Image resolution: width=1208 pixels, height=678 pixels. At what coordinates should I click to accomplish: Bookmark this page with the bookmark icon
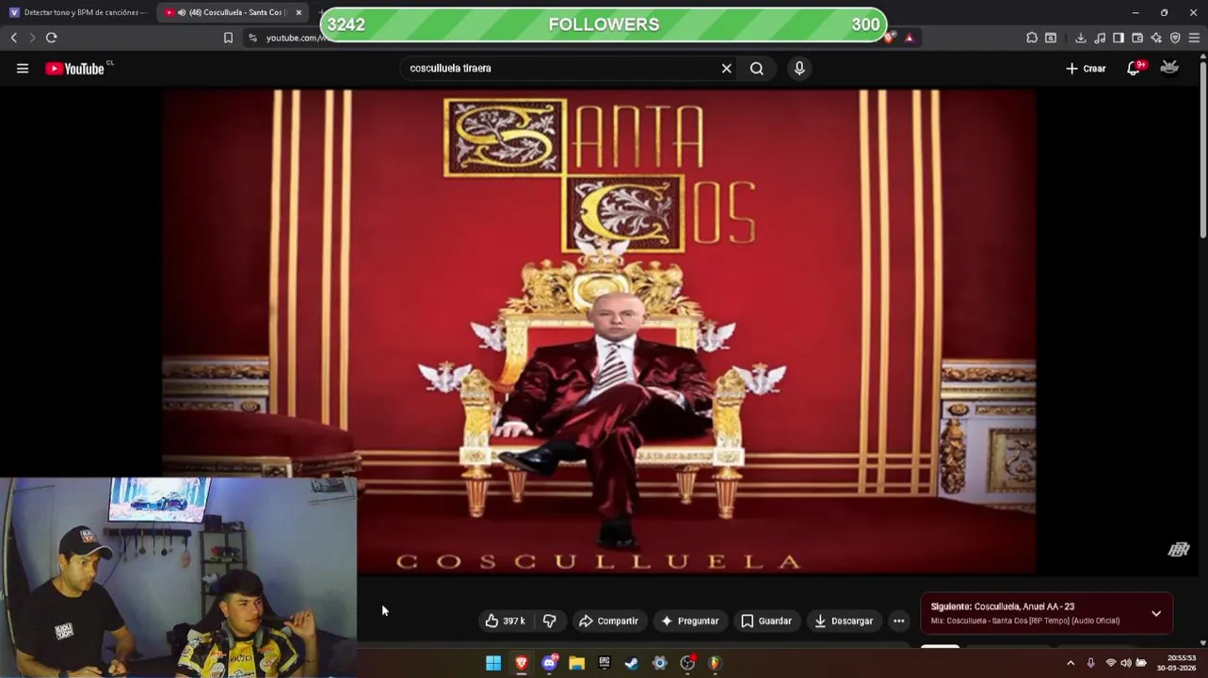click(228, 38)
